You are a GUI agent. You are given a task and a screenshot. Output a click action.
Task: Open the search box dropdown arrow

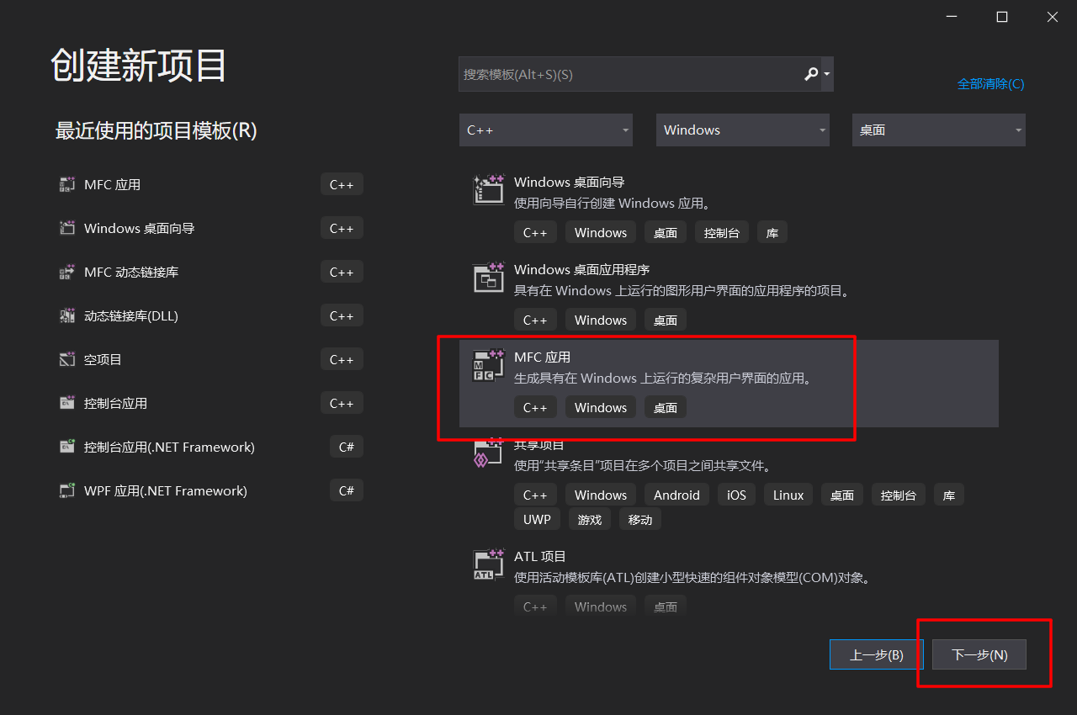(827, 74)
